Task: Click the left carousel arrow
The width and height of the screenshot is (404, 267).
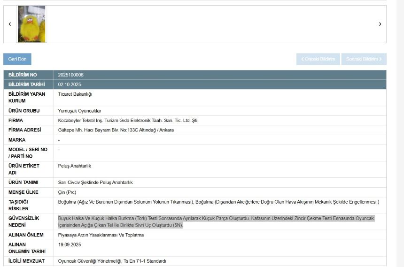Action: [10, 24]
